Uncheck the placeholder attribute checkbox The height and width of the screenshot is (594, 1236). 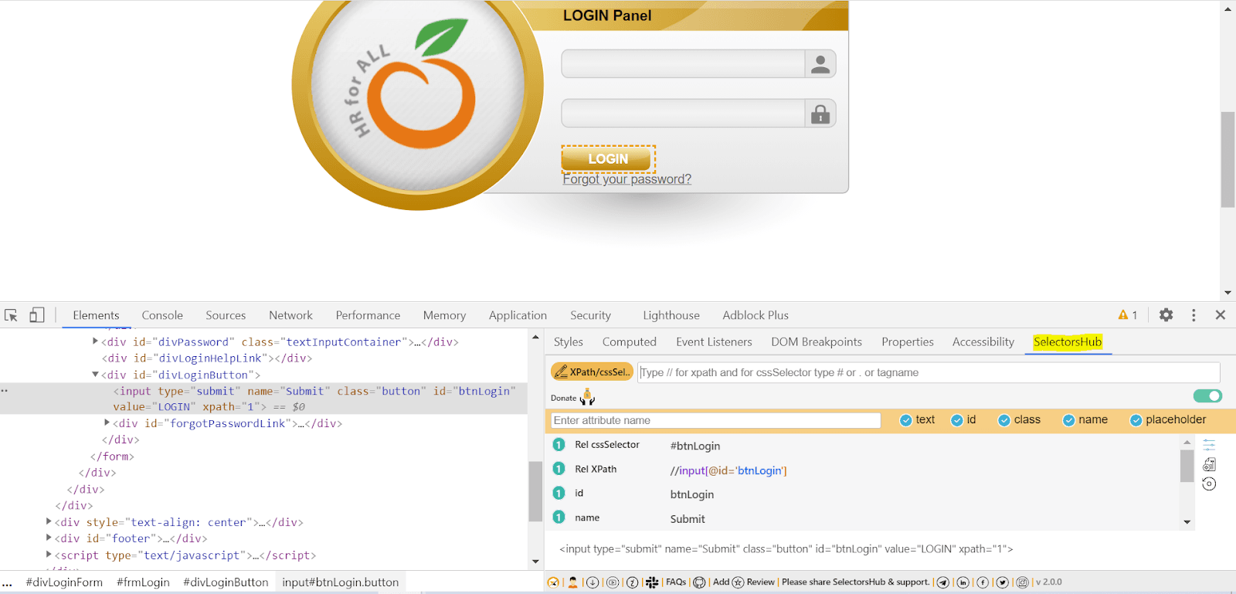click(x=1136, y=420)
